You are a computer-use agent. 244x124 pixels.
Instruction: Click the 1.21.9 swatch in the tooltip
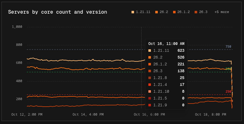(150, 105)
